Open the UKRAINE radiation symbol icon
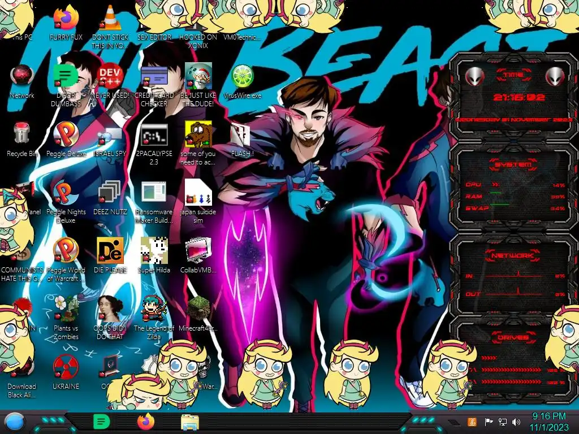Viewport: 579px width, 434px height. click(x=66, y=367)
